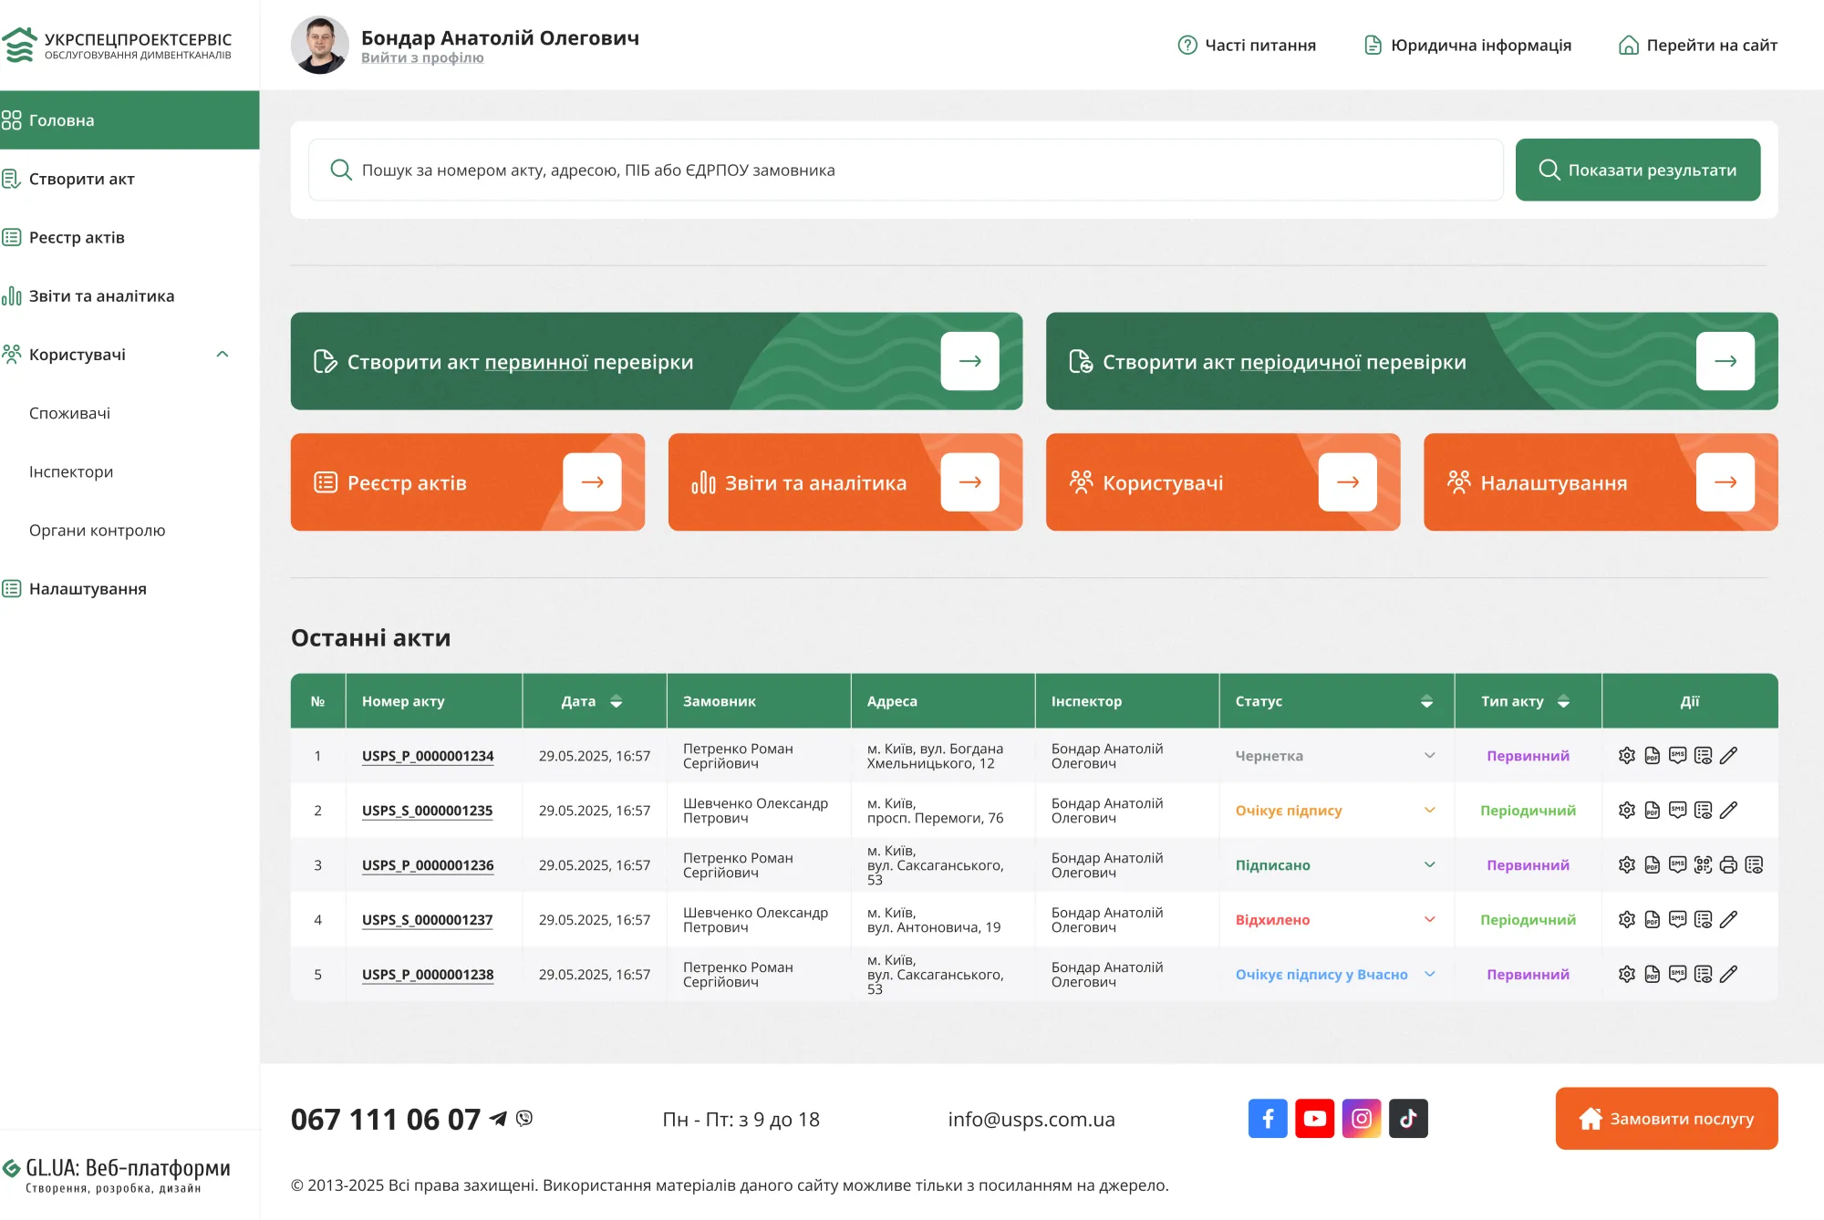Open status dropdown for first Очікує підпису row

[x=1429, y=811]
